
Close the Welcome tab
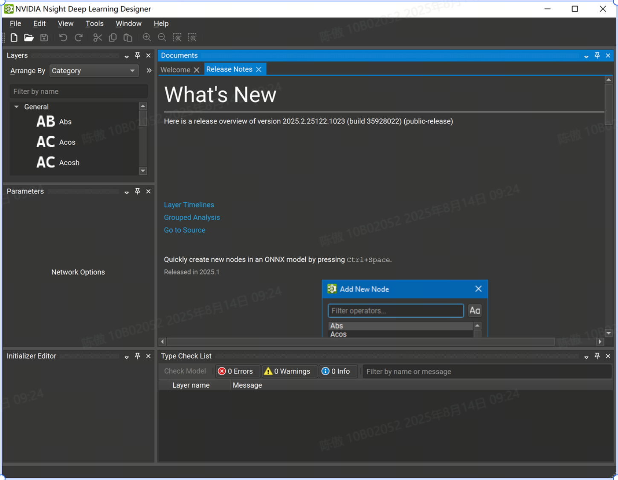[x=197, y=70]
